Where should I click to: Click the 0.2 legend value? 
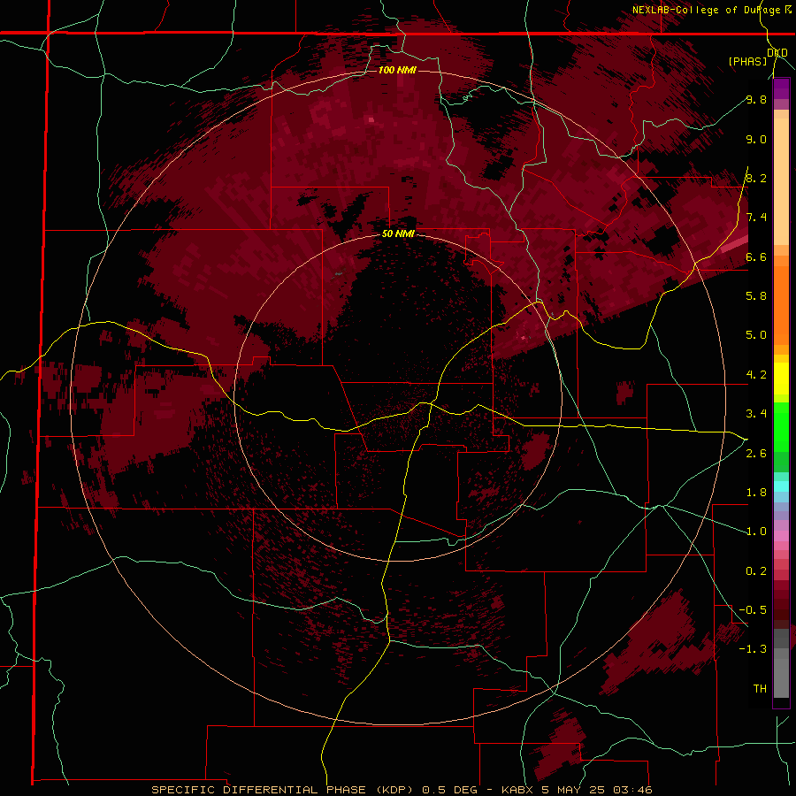click(756, 571)
